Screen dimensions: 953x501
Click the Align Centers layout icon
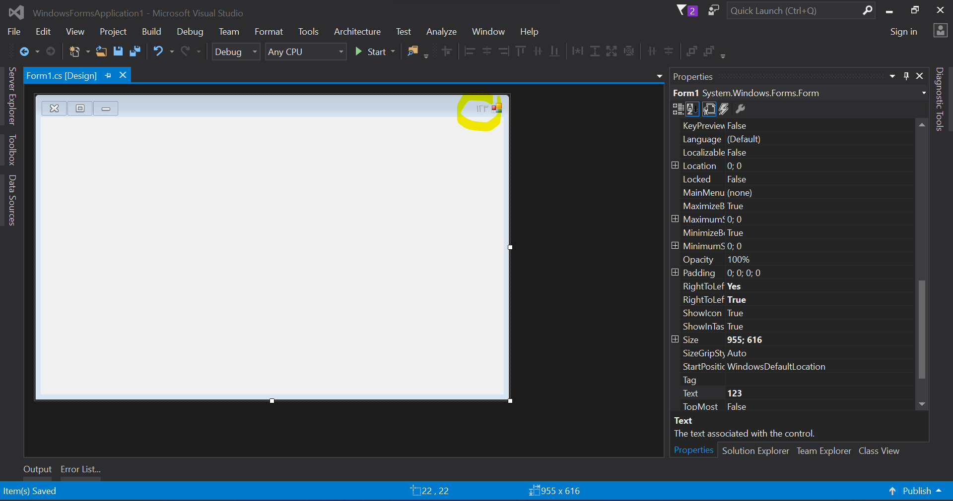487,51
